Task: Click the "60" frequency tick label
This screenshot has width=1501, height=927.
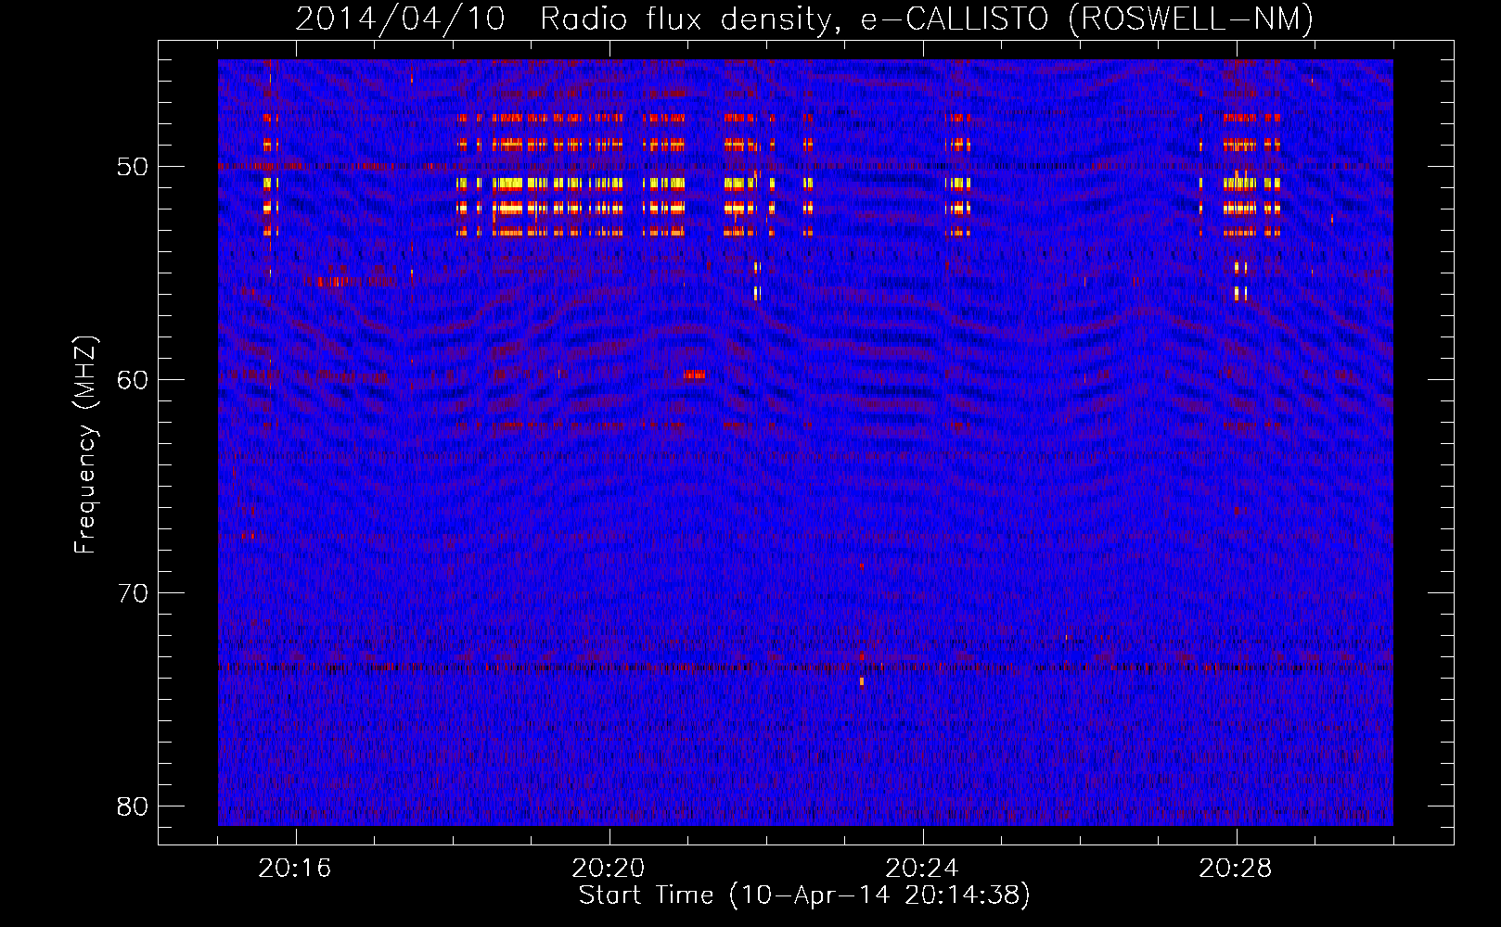Action: (x=133, y=380)
